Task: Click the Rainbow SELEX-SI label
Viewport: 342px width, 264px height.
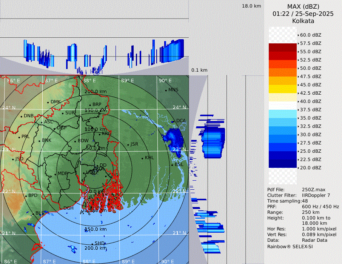Action: 290,247
